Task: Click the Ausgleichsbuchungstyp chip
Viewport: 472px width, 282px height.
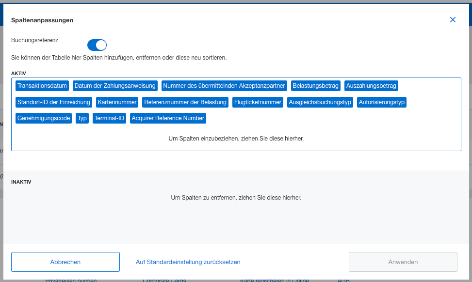Action: (x=320, y=102)
